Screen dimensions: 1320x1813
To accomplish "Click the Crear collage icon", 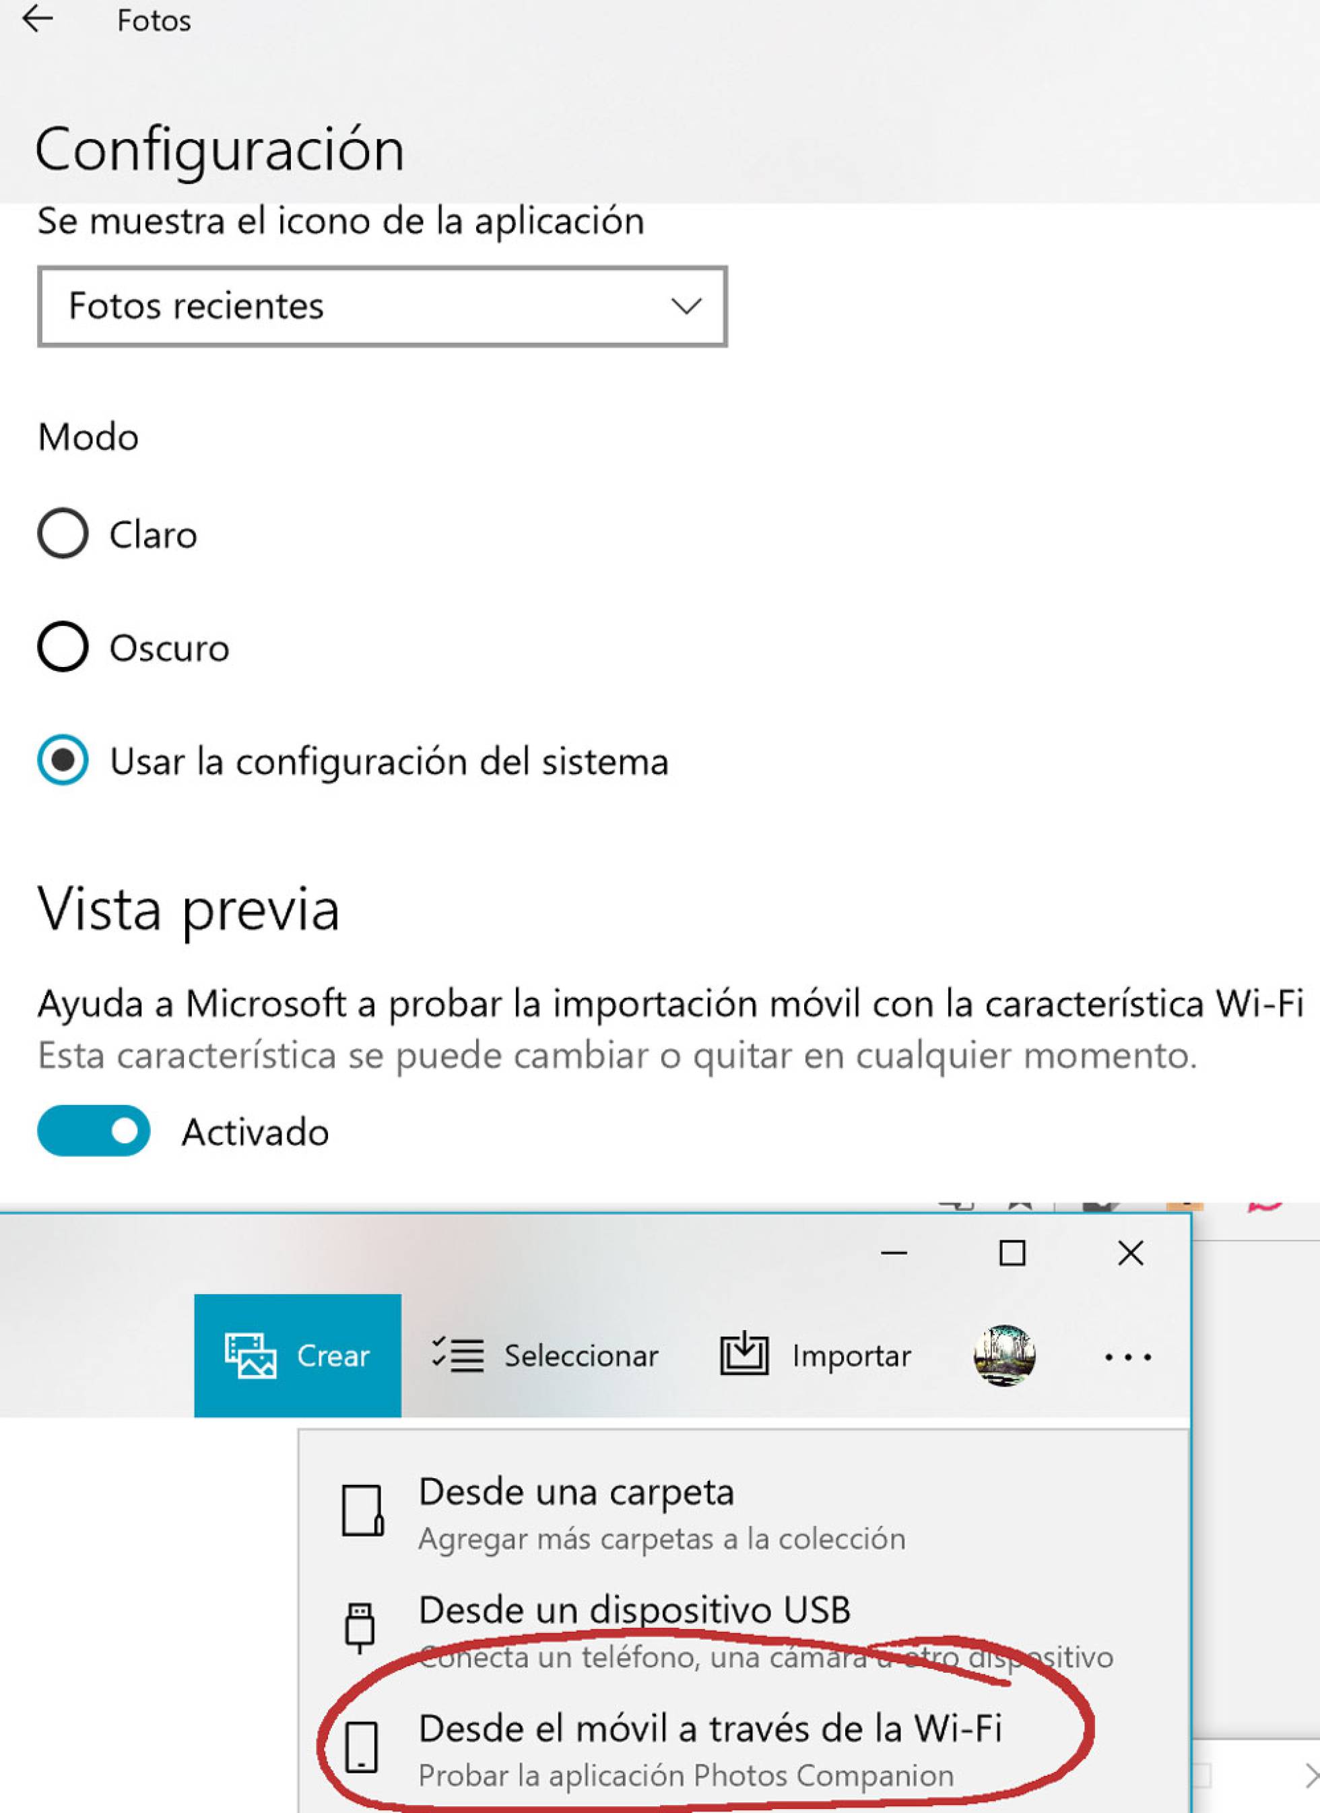I will pyautogui.click(x=249, y=1355).
